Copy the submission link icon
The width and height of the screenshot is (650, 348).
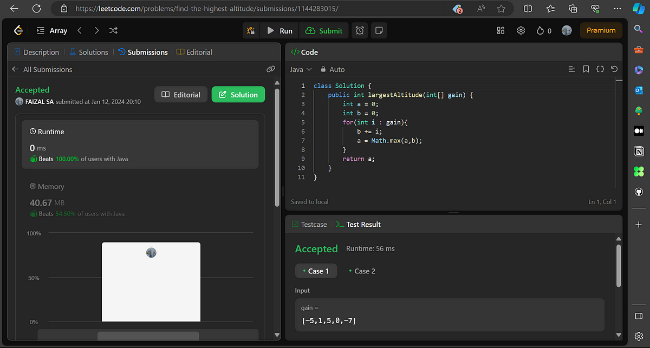[x=271, y=69]
